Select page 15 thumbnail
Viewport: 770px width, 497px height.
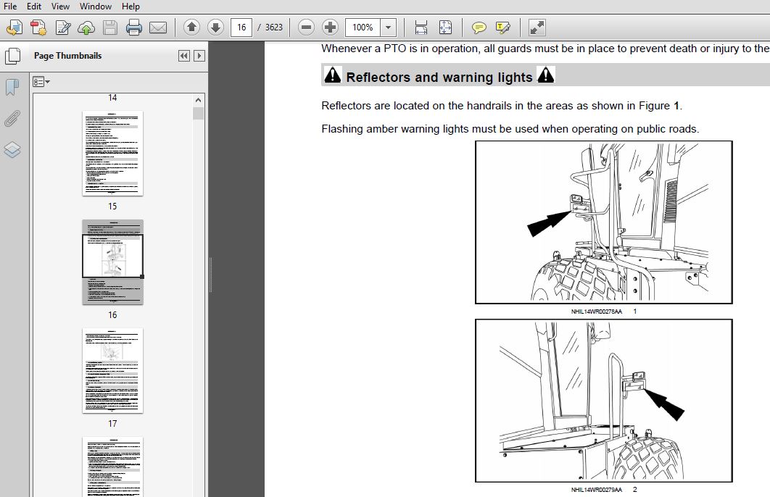(x=112, y=153)
